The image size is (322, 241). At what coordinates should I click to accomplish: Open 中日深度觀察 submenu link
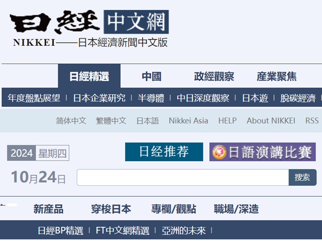(203, 98)
